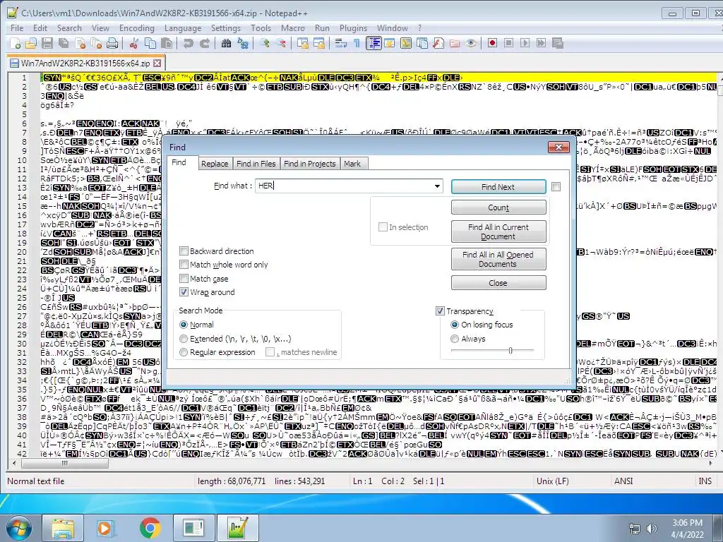Screen dimensions: 723x542
Task: Click the Paste toolbar icon
Action: point(167,43)
